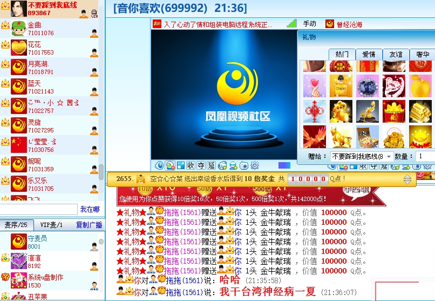Click the gift 数量 quantity field

(x=425, y=157)
